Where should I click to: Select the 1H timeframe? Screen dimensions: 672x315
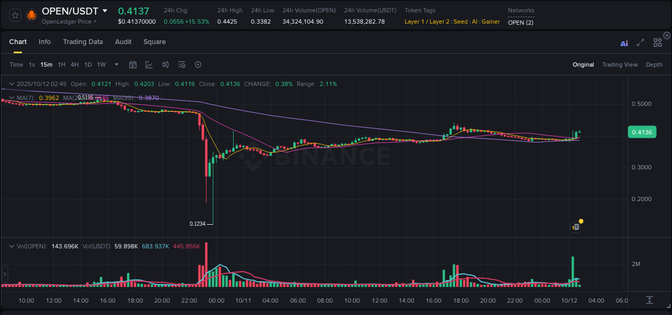(x=61, y=65)
